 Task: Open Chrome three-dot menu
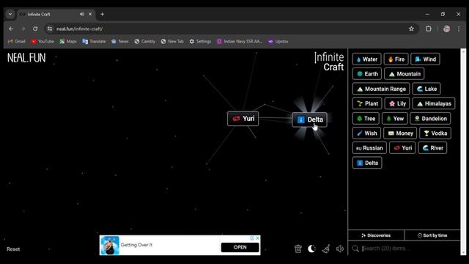click(x=459, y=29)
